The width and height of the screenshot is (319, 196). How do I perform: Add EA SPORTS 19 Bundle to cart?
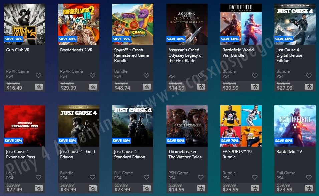pos(255,188)
